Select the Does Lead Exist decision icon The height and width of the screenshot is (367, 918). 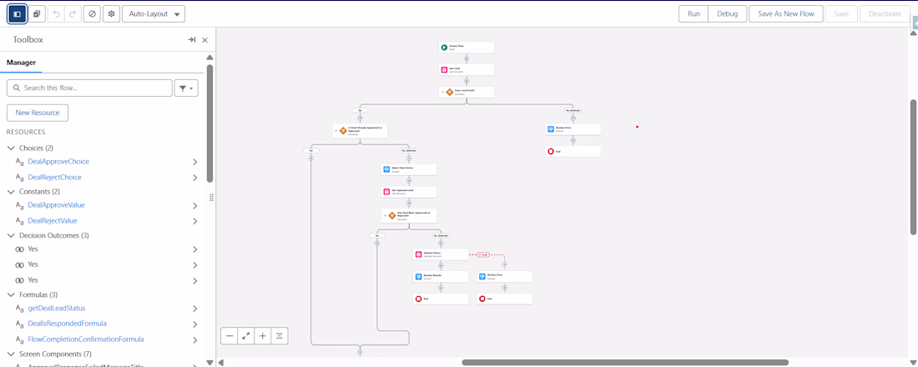[x=450, y=92]
